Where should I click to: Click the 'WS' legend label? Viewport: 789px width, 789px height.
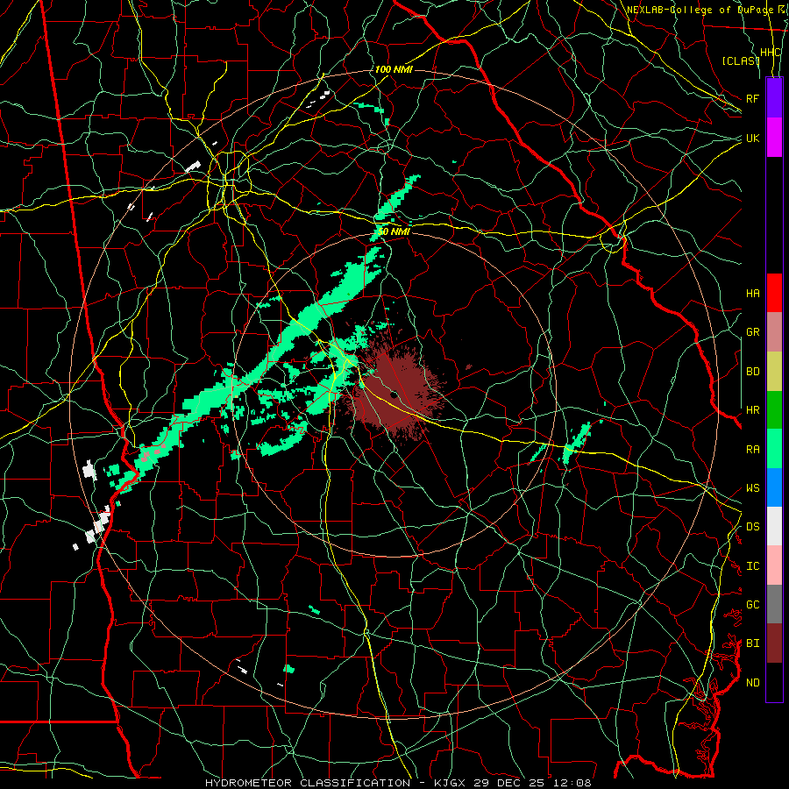tap(752, 488)
